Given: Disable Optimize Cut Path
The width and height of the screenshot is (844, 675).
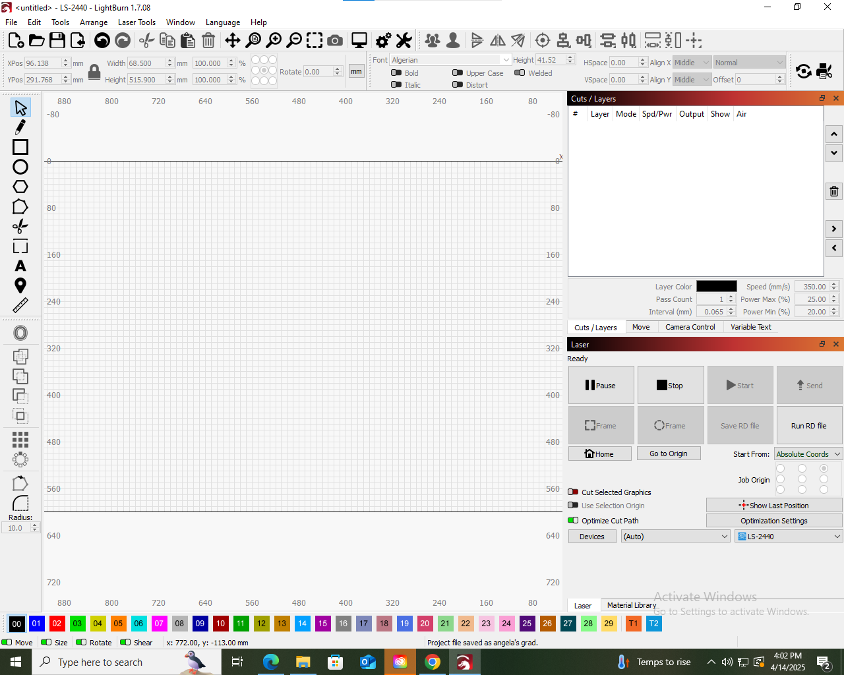Looking at the screenshot, I should click(x=573, y=520).
